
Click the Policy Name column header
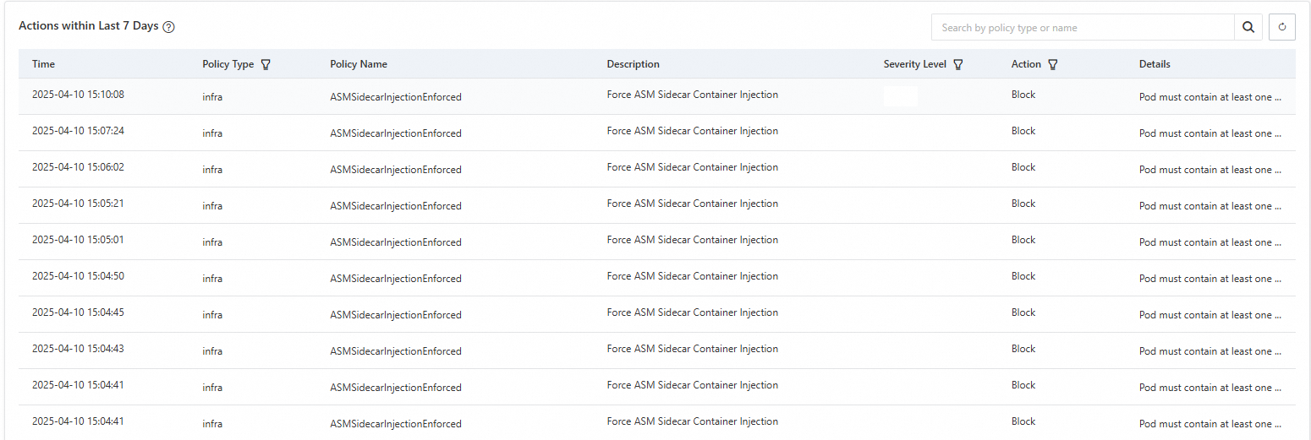[x=359, y=64]
